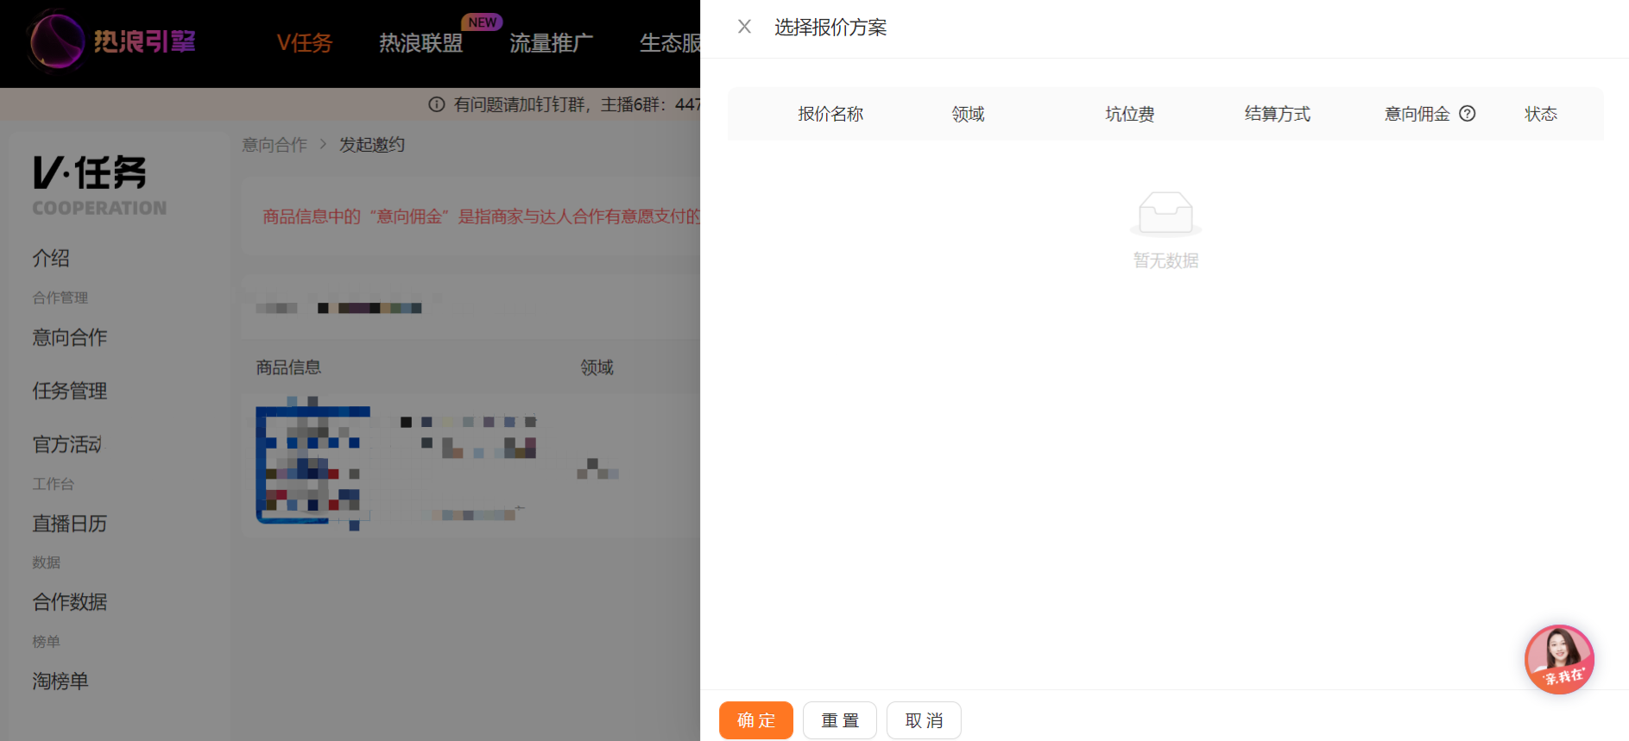Click the 选择报价方案 drawer title
Screen dimensions: 1629x741
pos(830,28)
